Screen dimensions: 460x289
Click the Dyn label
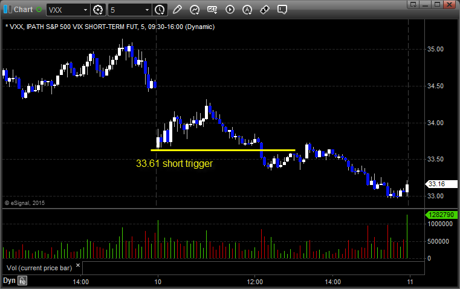(x=9, y=281)
